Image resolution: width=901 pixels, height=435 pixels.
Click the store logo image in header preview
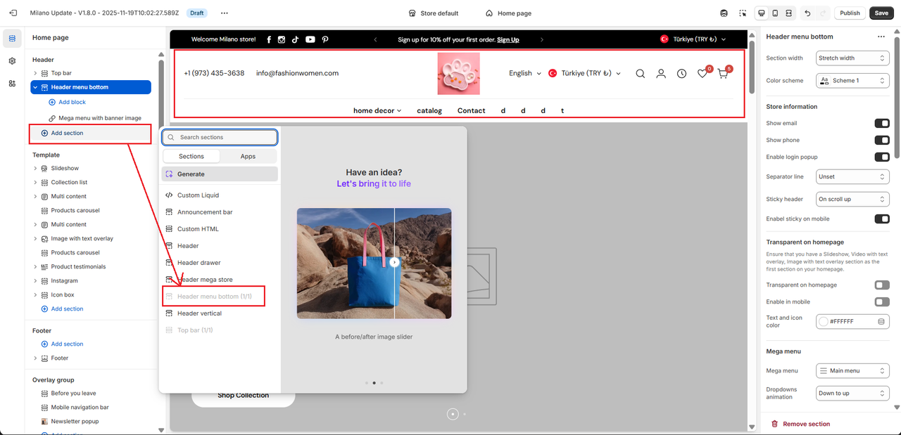click(x=458, y=73)
